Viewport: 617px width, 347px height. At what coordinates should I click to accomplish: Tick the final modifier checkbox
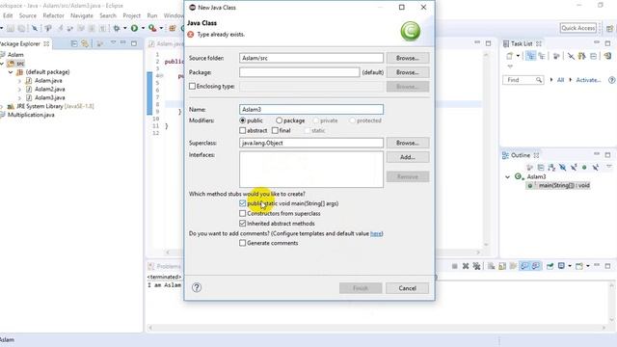[275, 130]
